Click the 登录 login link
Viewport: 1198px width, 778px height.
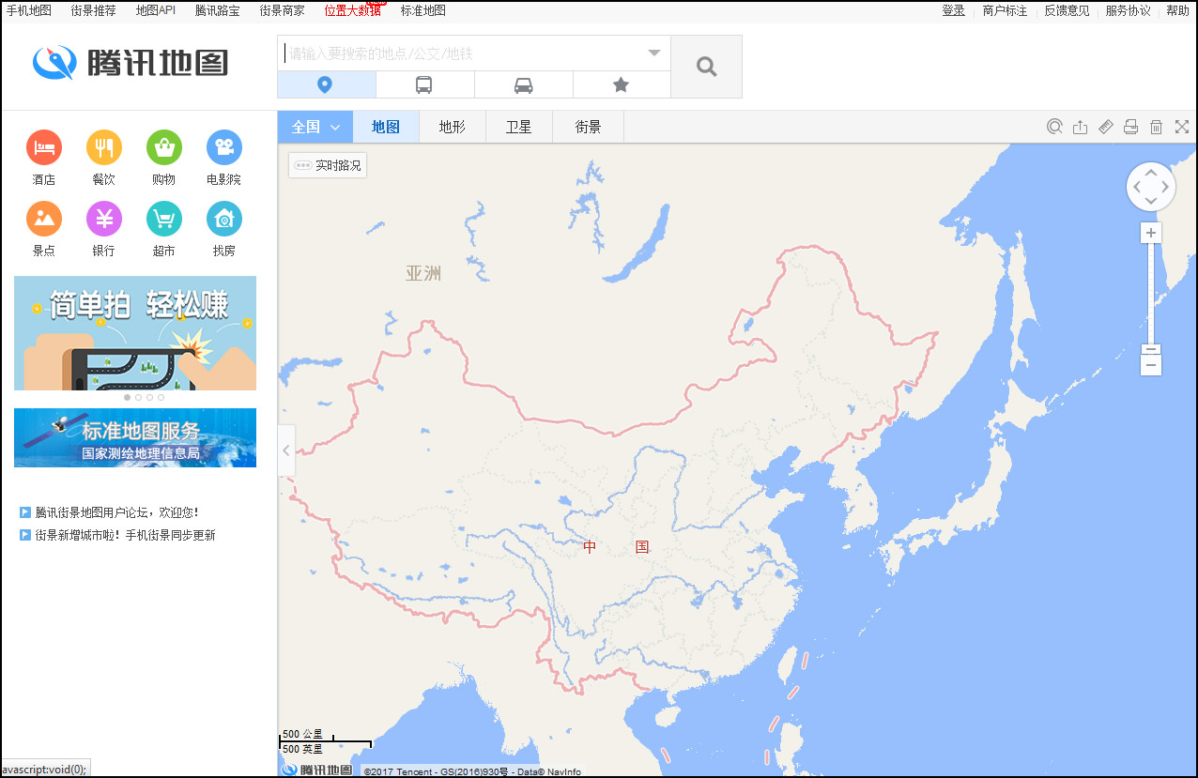954,10
